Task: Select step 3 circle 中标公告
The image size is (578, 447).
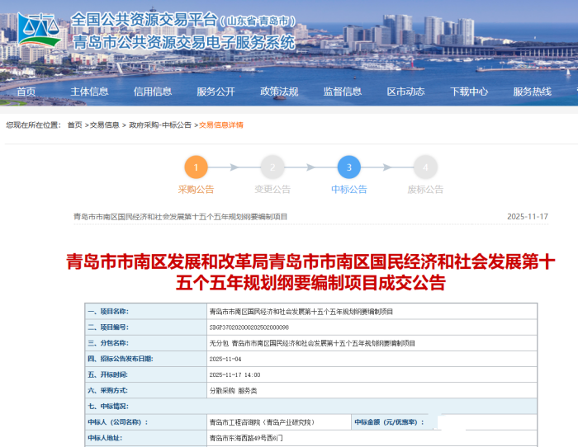Action: point(349,167)
